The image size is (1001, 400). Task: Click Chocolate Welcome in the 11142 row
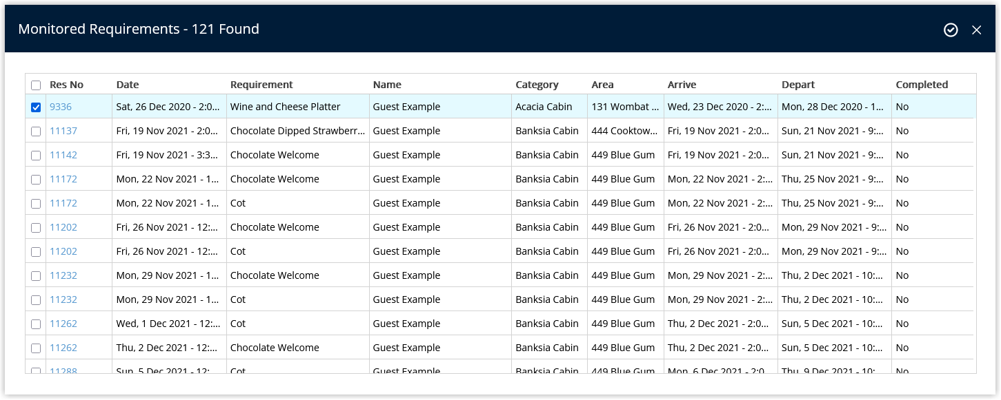pyautogui.click(x=275, y=155)
